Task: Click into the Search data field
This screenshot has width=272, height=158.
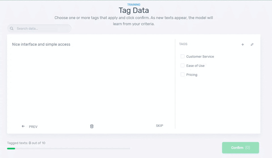Action: coord(42,28)
